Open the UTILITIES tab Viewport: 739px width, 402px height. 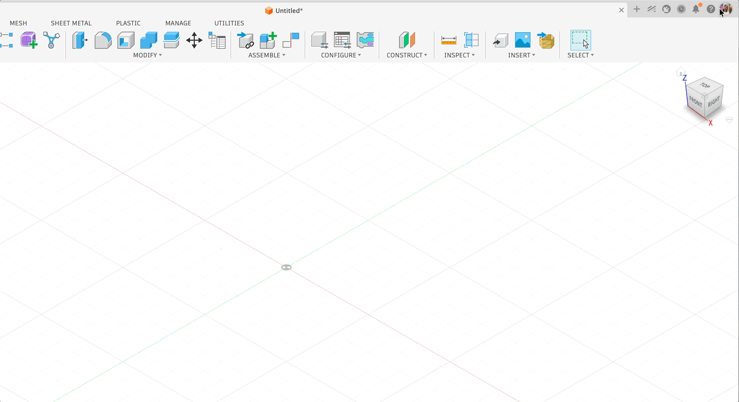(229, 23)
